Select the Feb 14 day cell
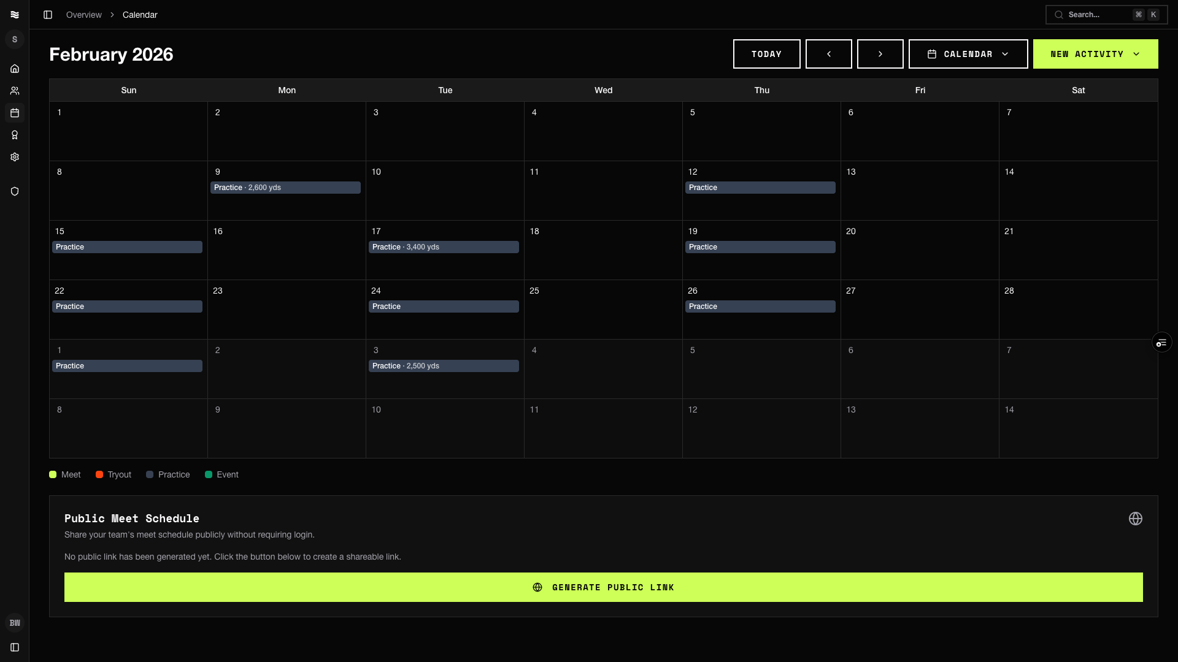This screenshot has height=662, width=1178. tap(1079, 191)
